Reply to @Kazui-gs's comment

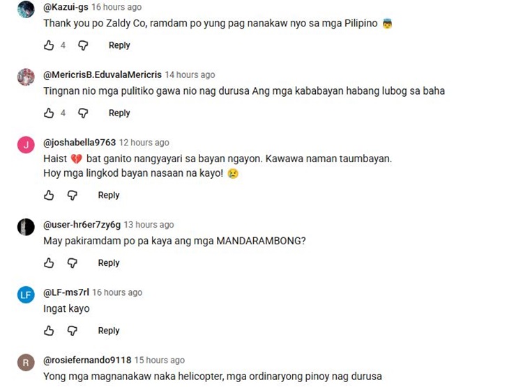[119, 45]
